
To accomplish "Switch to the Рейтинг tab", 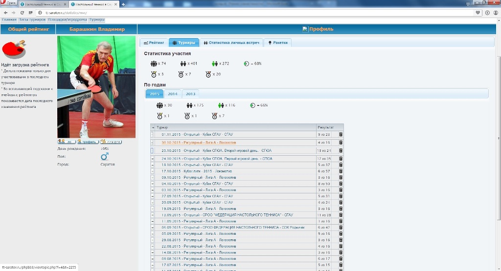I will pos(154,42).
